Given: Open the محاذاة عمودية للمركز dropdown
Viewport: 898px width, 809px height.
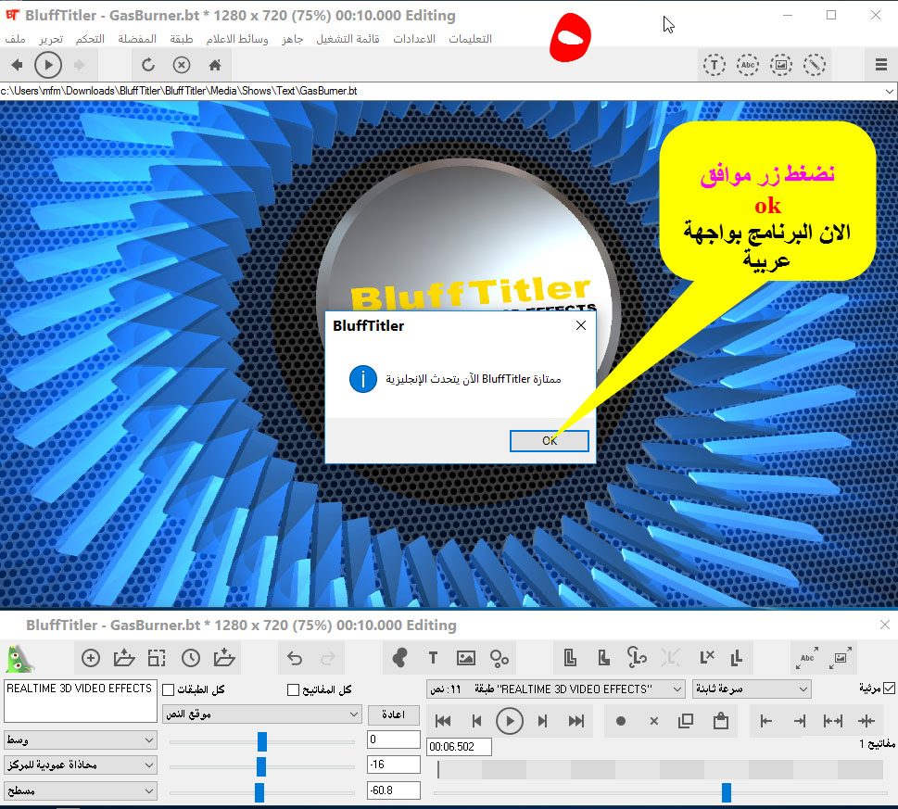Looking at the screenshot, I should point(81,765).
